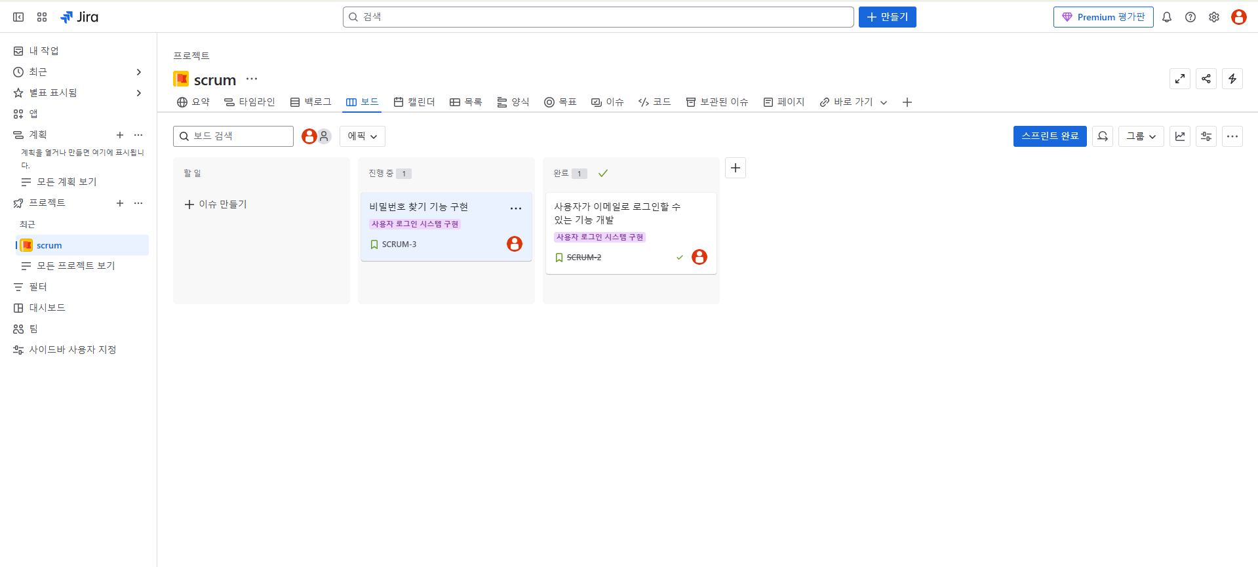
Task: Open the settings gear icon
Action: [x=1214, y=17]
